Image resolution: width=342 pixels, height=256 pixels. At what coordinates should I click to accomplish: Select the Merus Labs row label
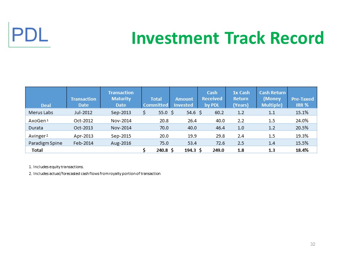tap(41, 113)
